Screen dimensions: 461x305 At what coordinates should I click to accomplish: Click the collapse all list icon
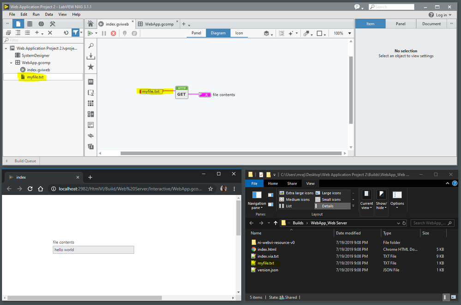click(x=27, y=33)
